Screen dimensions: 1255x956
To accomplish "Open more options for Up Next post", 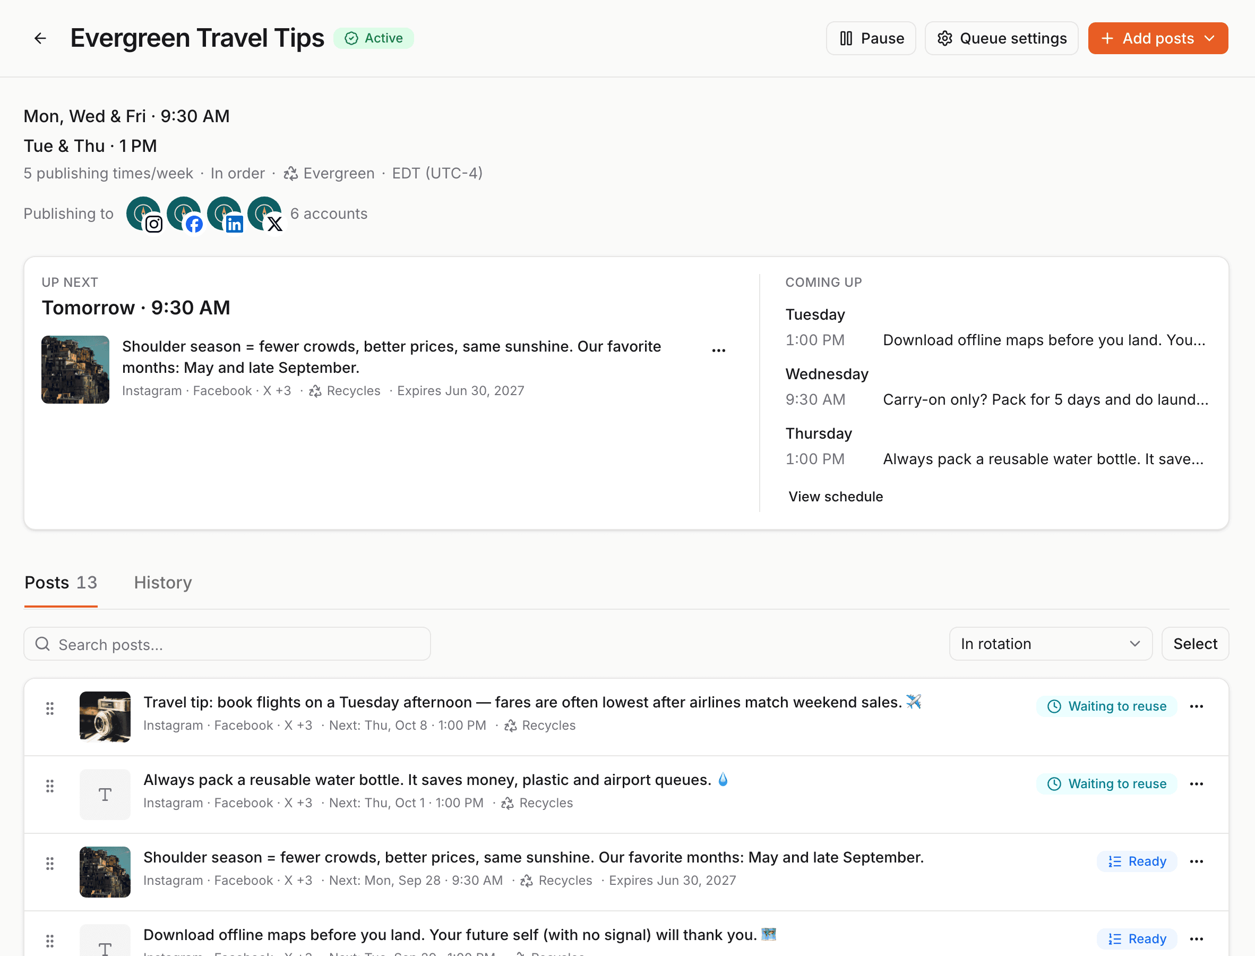I will tap(719, 350).
